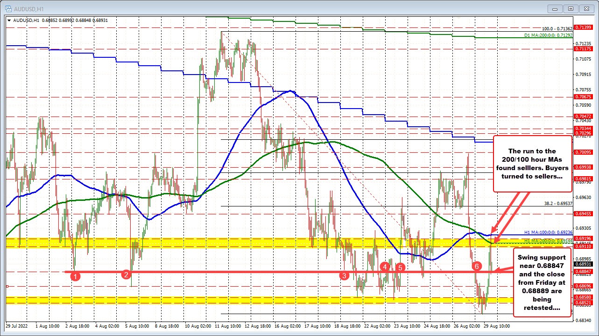Click marker 6 near the recent candles
Screen dimensions: 599x336
(x=477, y=267)
